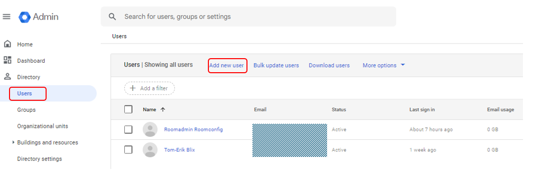This screenshot has height=187, width=539.
Task: Click Bulk update users link
Action: [x=276, y=65]
